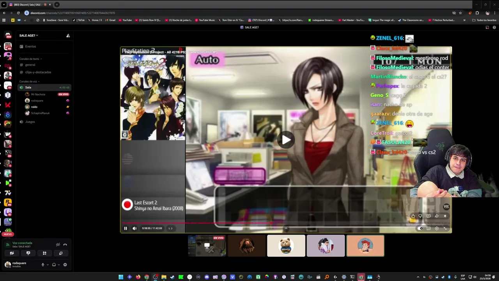Select the bearded man participant tile
Screen dimensions: 499x281
(246, 245)
